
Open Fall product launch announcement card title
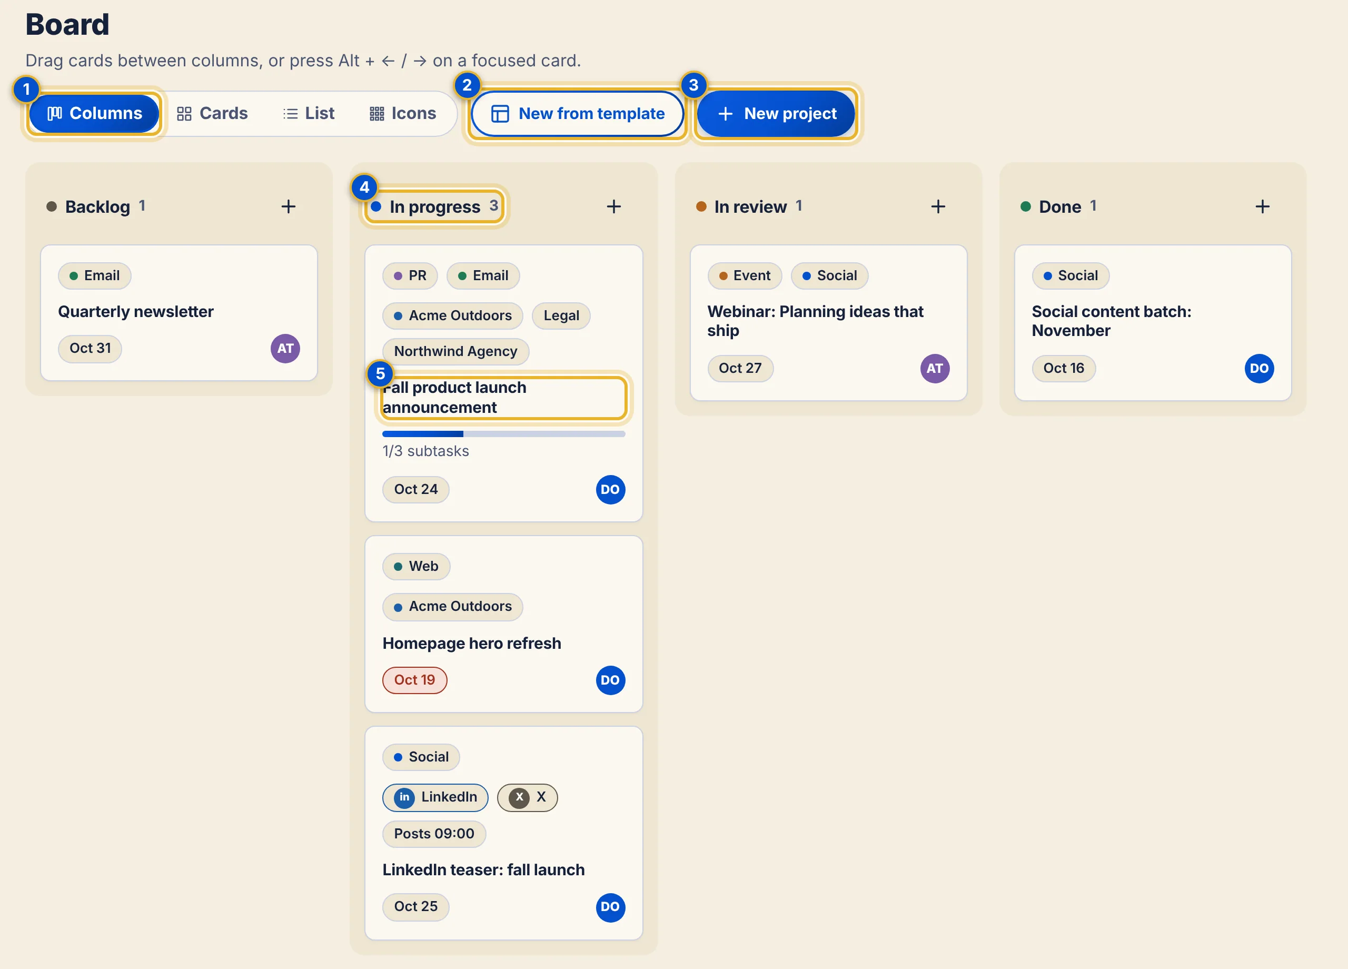pyautogui.click(x=503, y=397)
